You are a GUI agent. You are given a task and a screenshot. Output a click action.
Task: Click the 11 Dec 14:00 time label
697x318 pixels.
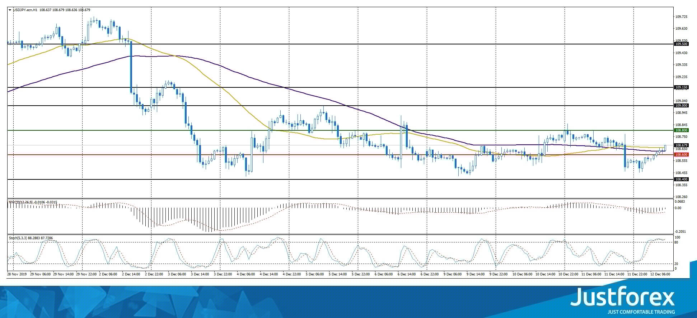[614, 274]
